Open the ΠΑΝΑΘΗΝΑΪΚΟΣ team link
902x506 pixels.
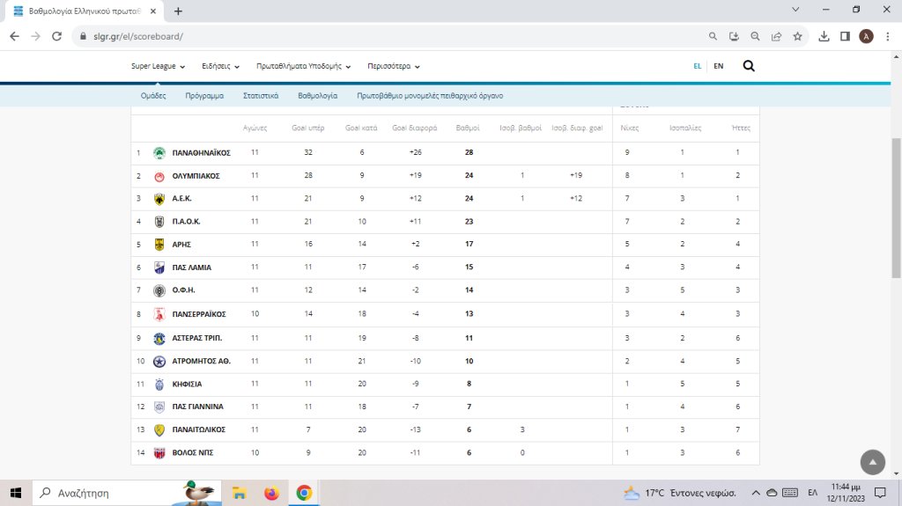pos(202,153)
